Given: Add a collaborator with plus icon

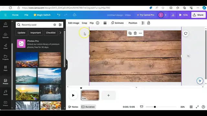Looking at the screenshot, I should coord(166,15).
